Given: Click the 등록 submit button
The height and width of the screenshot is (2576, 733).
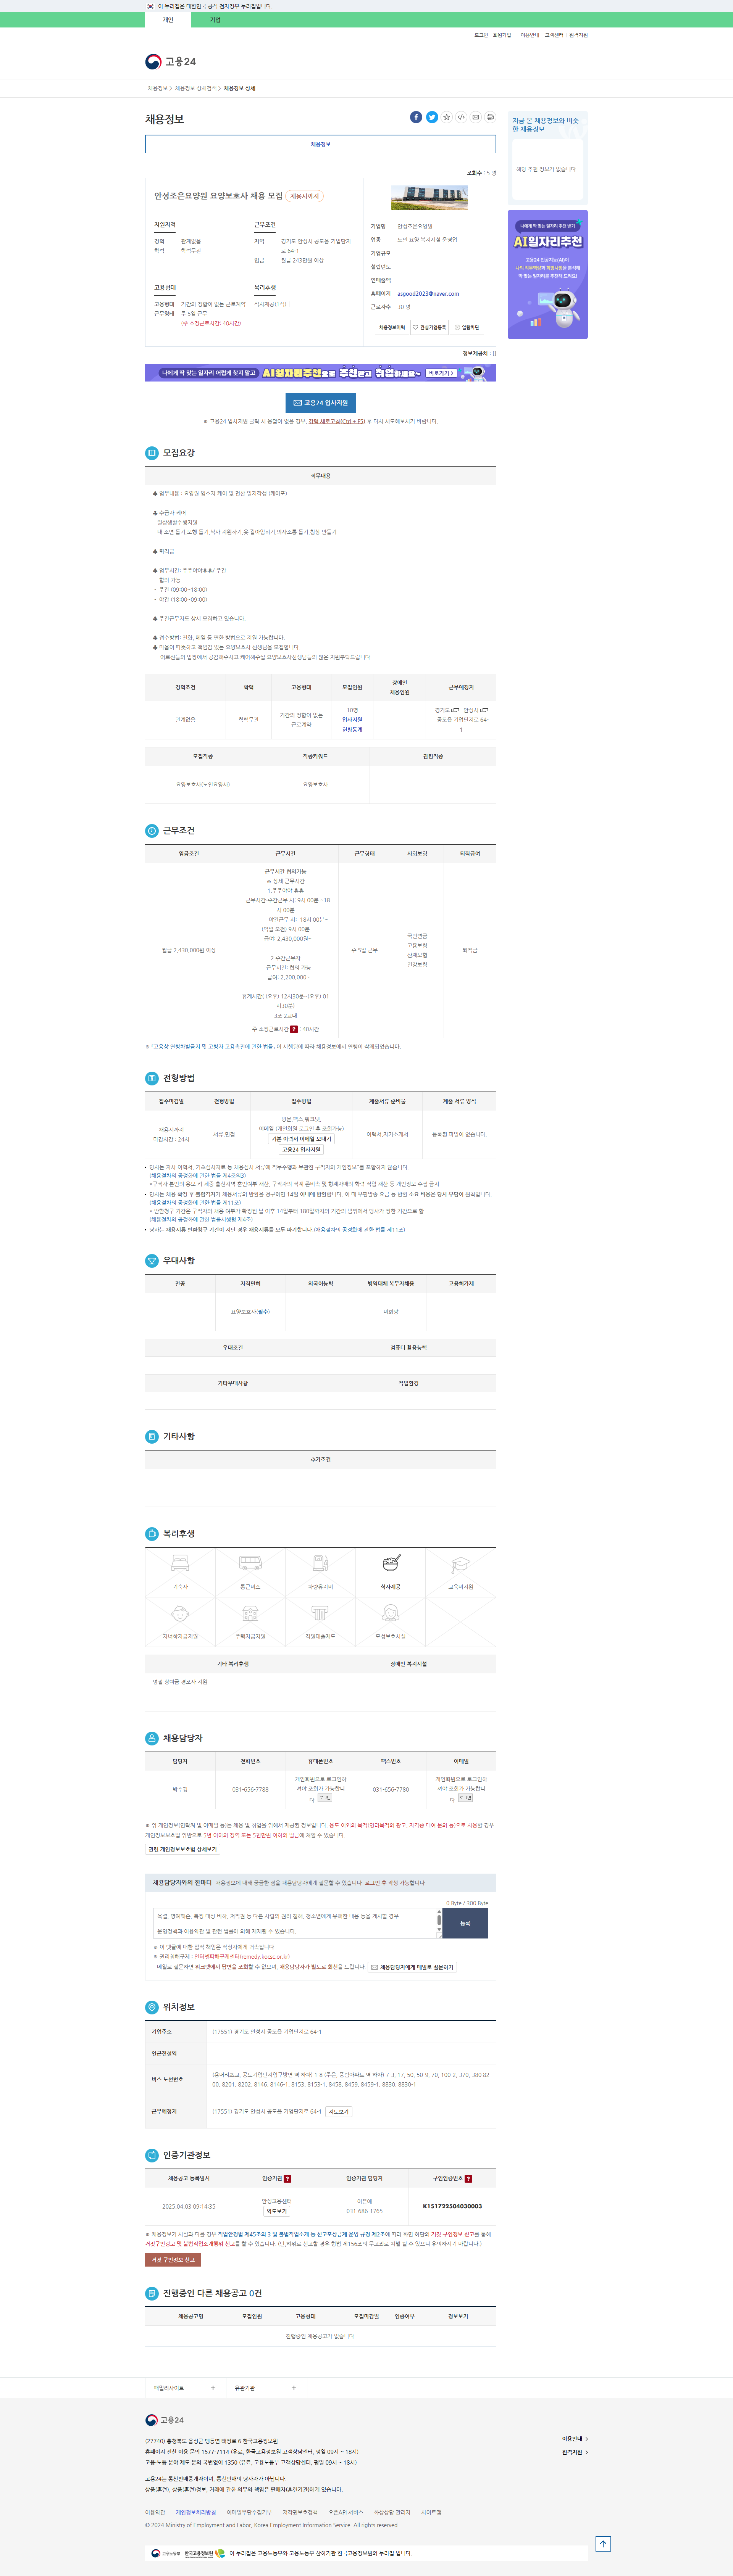Looking at the screenshot, I should point(465,1923).
